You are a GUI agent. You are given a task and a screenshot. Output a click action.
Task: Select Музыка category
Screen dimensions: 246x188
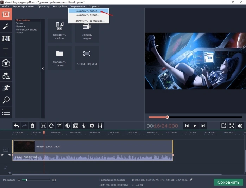click(x=20, y=26)
